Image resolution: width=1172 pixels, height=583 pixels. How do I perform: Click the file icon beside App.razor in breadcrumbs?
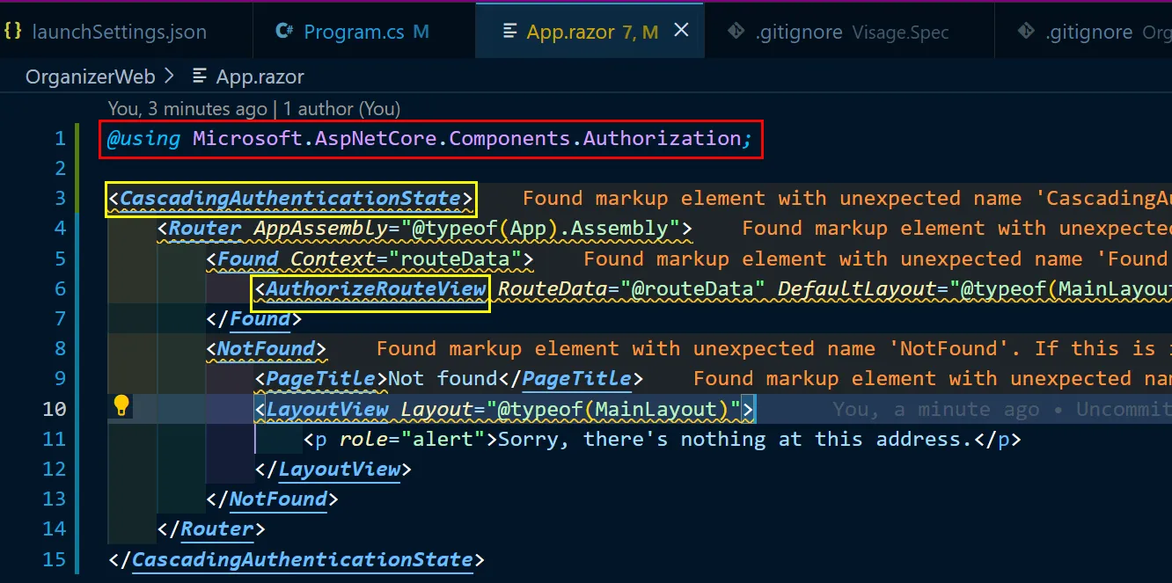[x=201, y=77]
